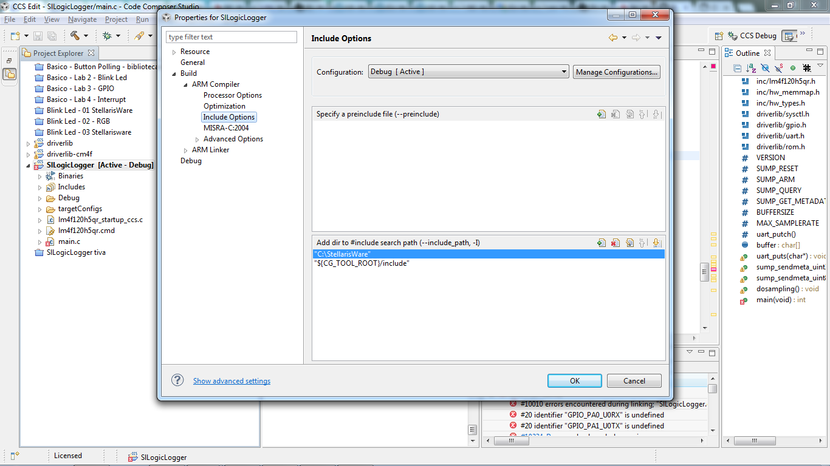
Task: Click the Open Perspective icon beside CCS Debug
Action: (718, 36)
